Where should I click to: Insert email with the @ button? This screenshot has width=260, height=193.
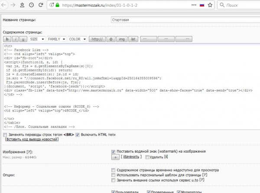[111, 39]
